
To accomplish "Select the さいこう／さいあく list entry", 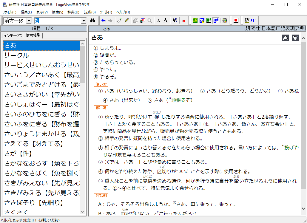I will coord(41,75).
